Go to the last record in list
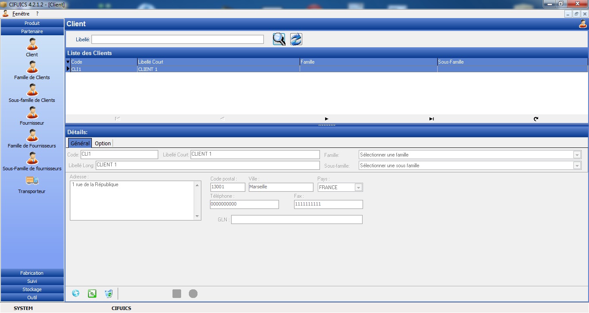 [431, 119]
